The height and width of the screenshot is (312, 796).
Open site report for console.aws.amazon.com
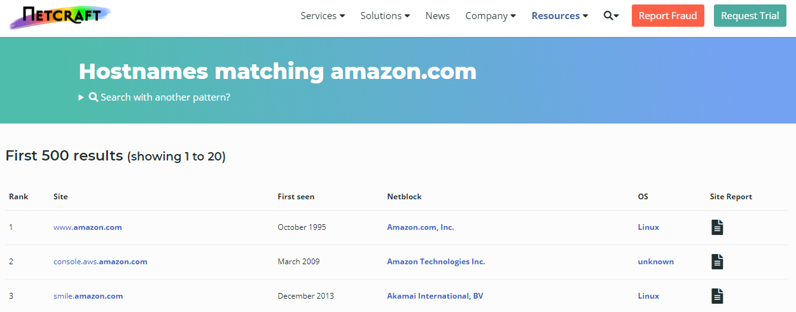click(717, 262)
